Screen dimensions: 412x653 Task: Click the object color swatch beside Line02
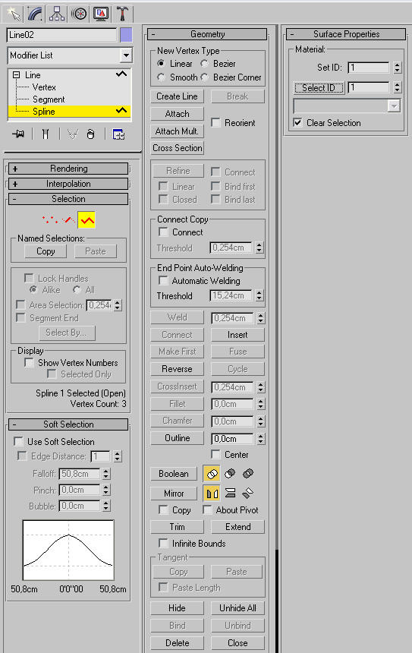pos(126,35)
